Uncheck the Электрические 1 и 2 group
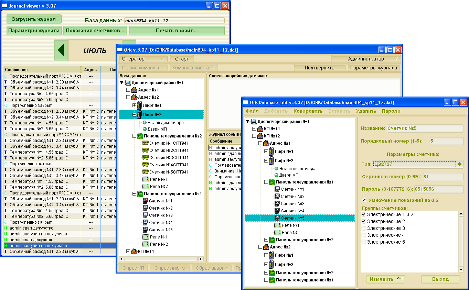 coord(364,214)
